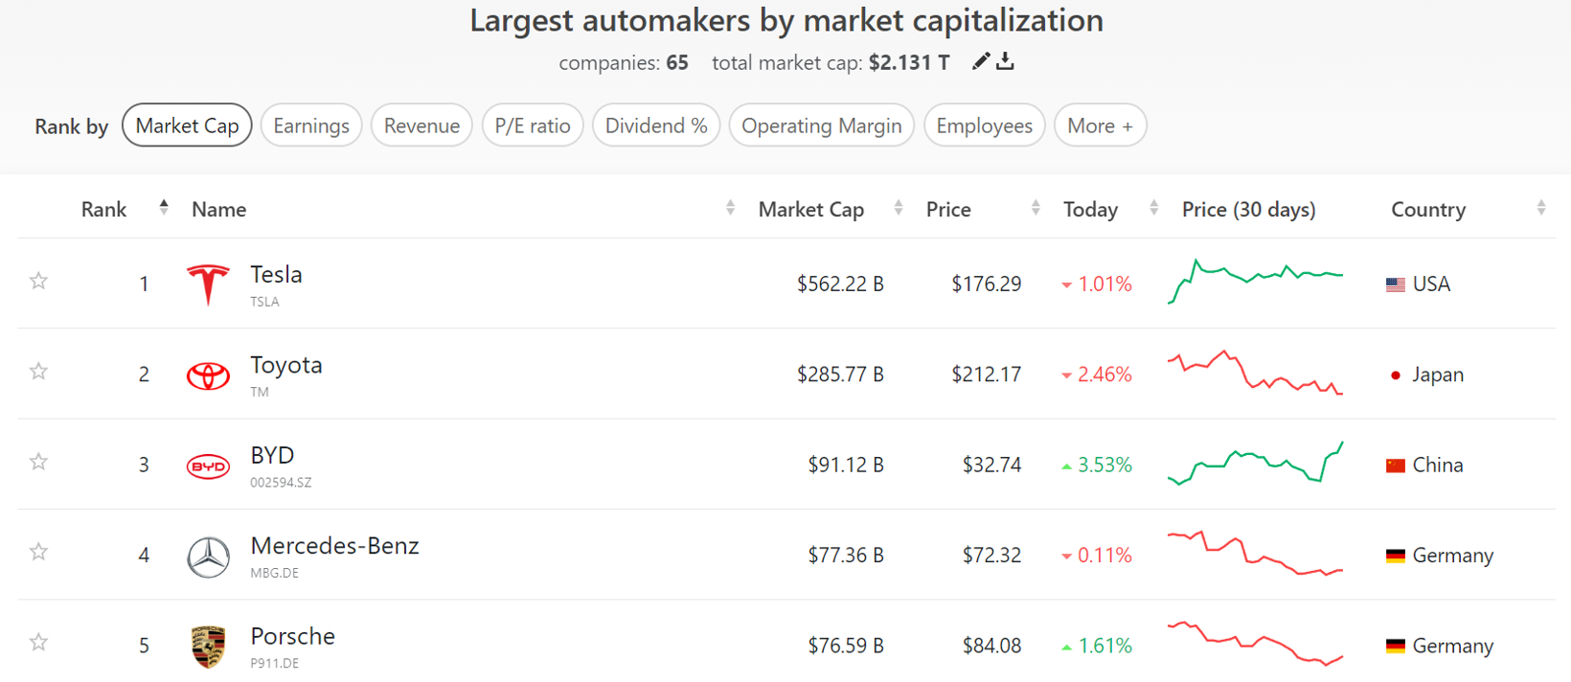Switch ranking to P/E ratio

click(x=533, y=125)
